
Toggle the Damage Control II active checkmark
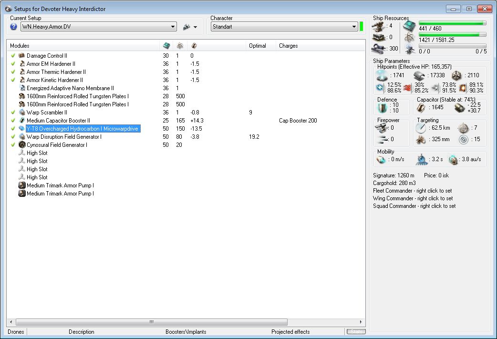[13, 55]
